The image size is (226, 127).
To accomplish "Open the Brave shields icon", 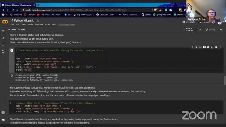I will [155, 10].
